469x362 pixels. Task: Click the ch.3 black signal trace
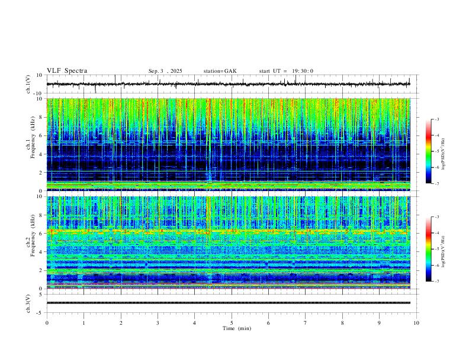(x=228, y=303)
